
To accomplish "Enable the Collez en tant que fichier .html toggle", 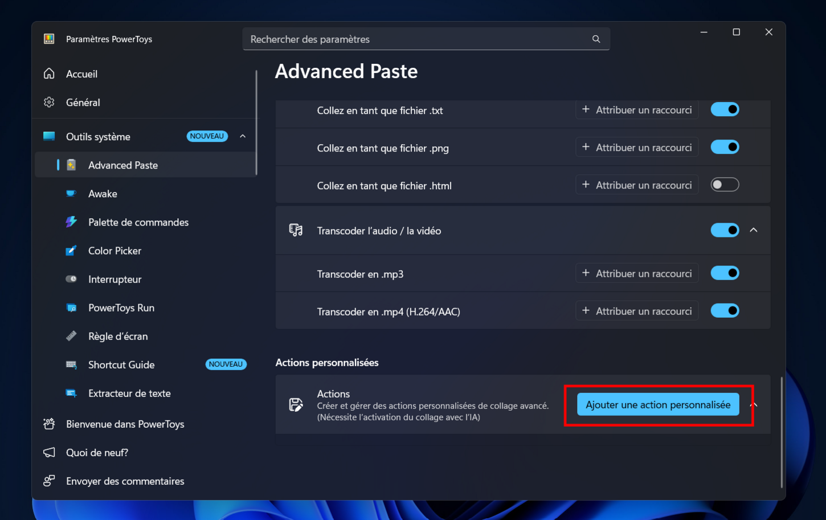I will coord(725,185).
